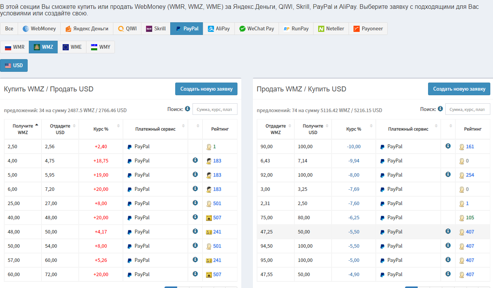Screen dimensions: 493x288
Task: Select the WMY currency filter
Action: click(101, 47)
